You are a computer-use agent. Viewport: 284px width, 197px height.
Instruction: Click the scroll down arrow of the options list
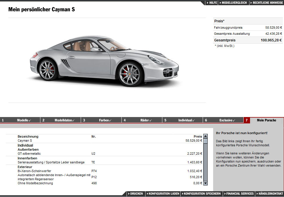pos(205,183)
